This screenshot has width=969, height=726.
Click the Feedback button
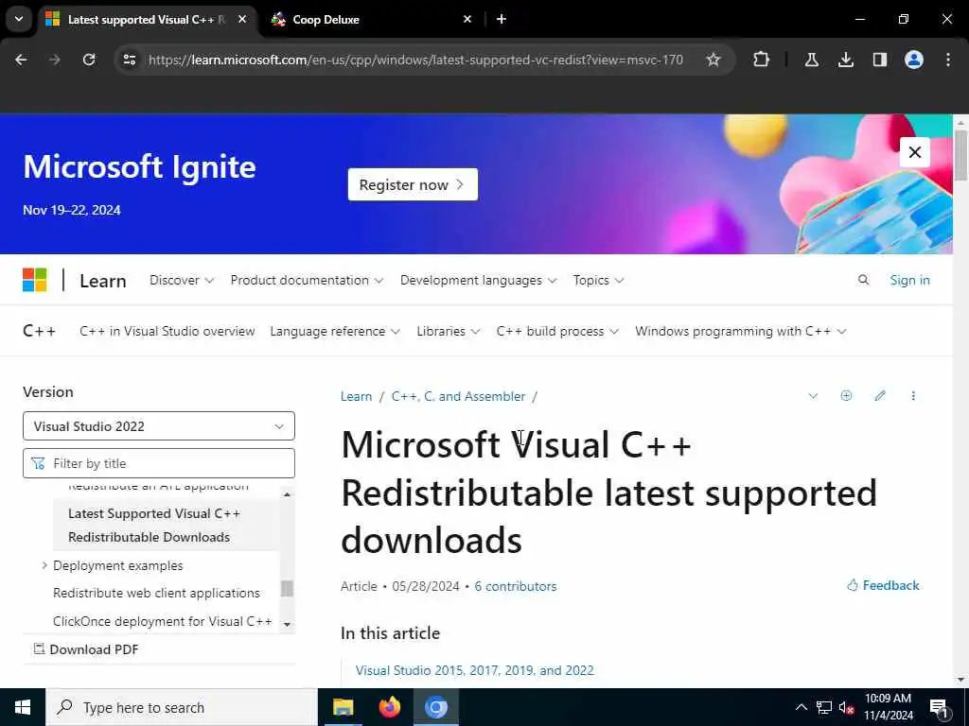883,585
